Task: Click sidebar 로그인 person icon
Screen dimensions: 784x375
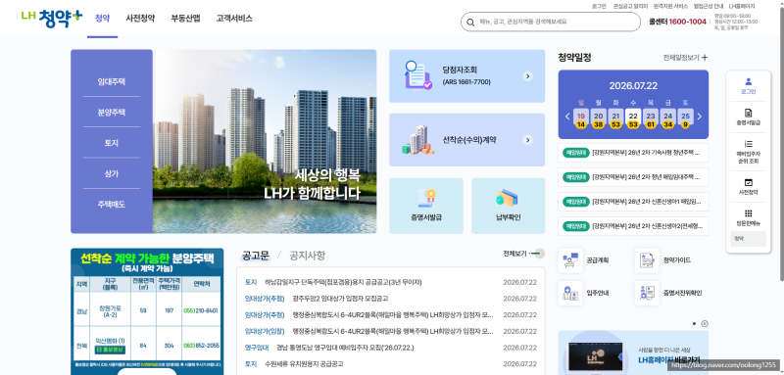Action: click(x=748, y=81)
